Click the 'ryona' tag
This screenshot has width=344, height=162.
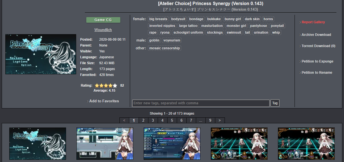[165, 33]
